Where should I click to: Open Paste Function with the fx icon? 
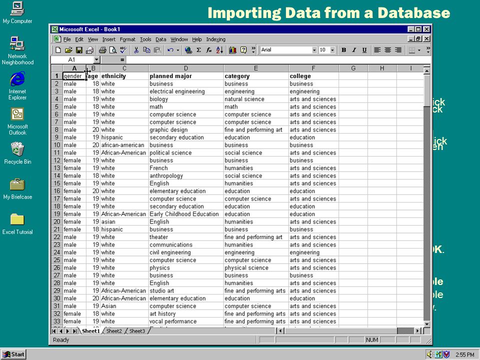click(209, 50)
